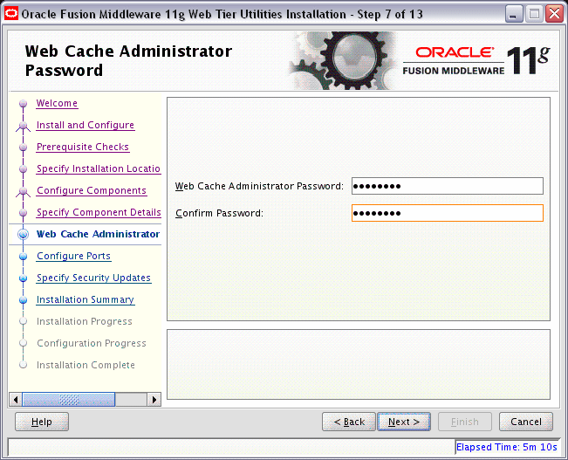Go back with the Back button
Screen dimensions: 568x460
coord(349,422)
